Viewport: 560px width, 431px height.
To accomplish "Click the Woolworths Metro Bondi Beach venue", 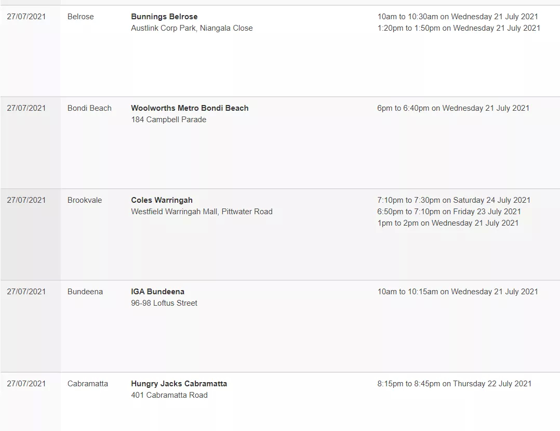I will click(x=190, y=108).
